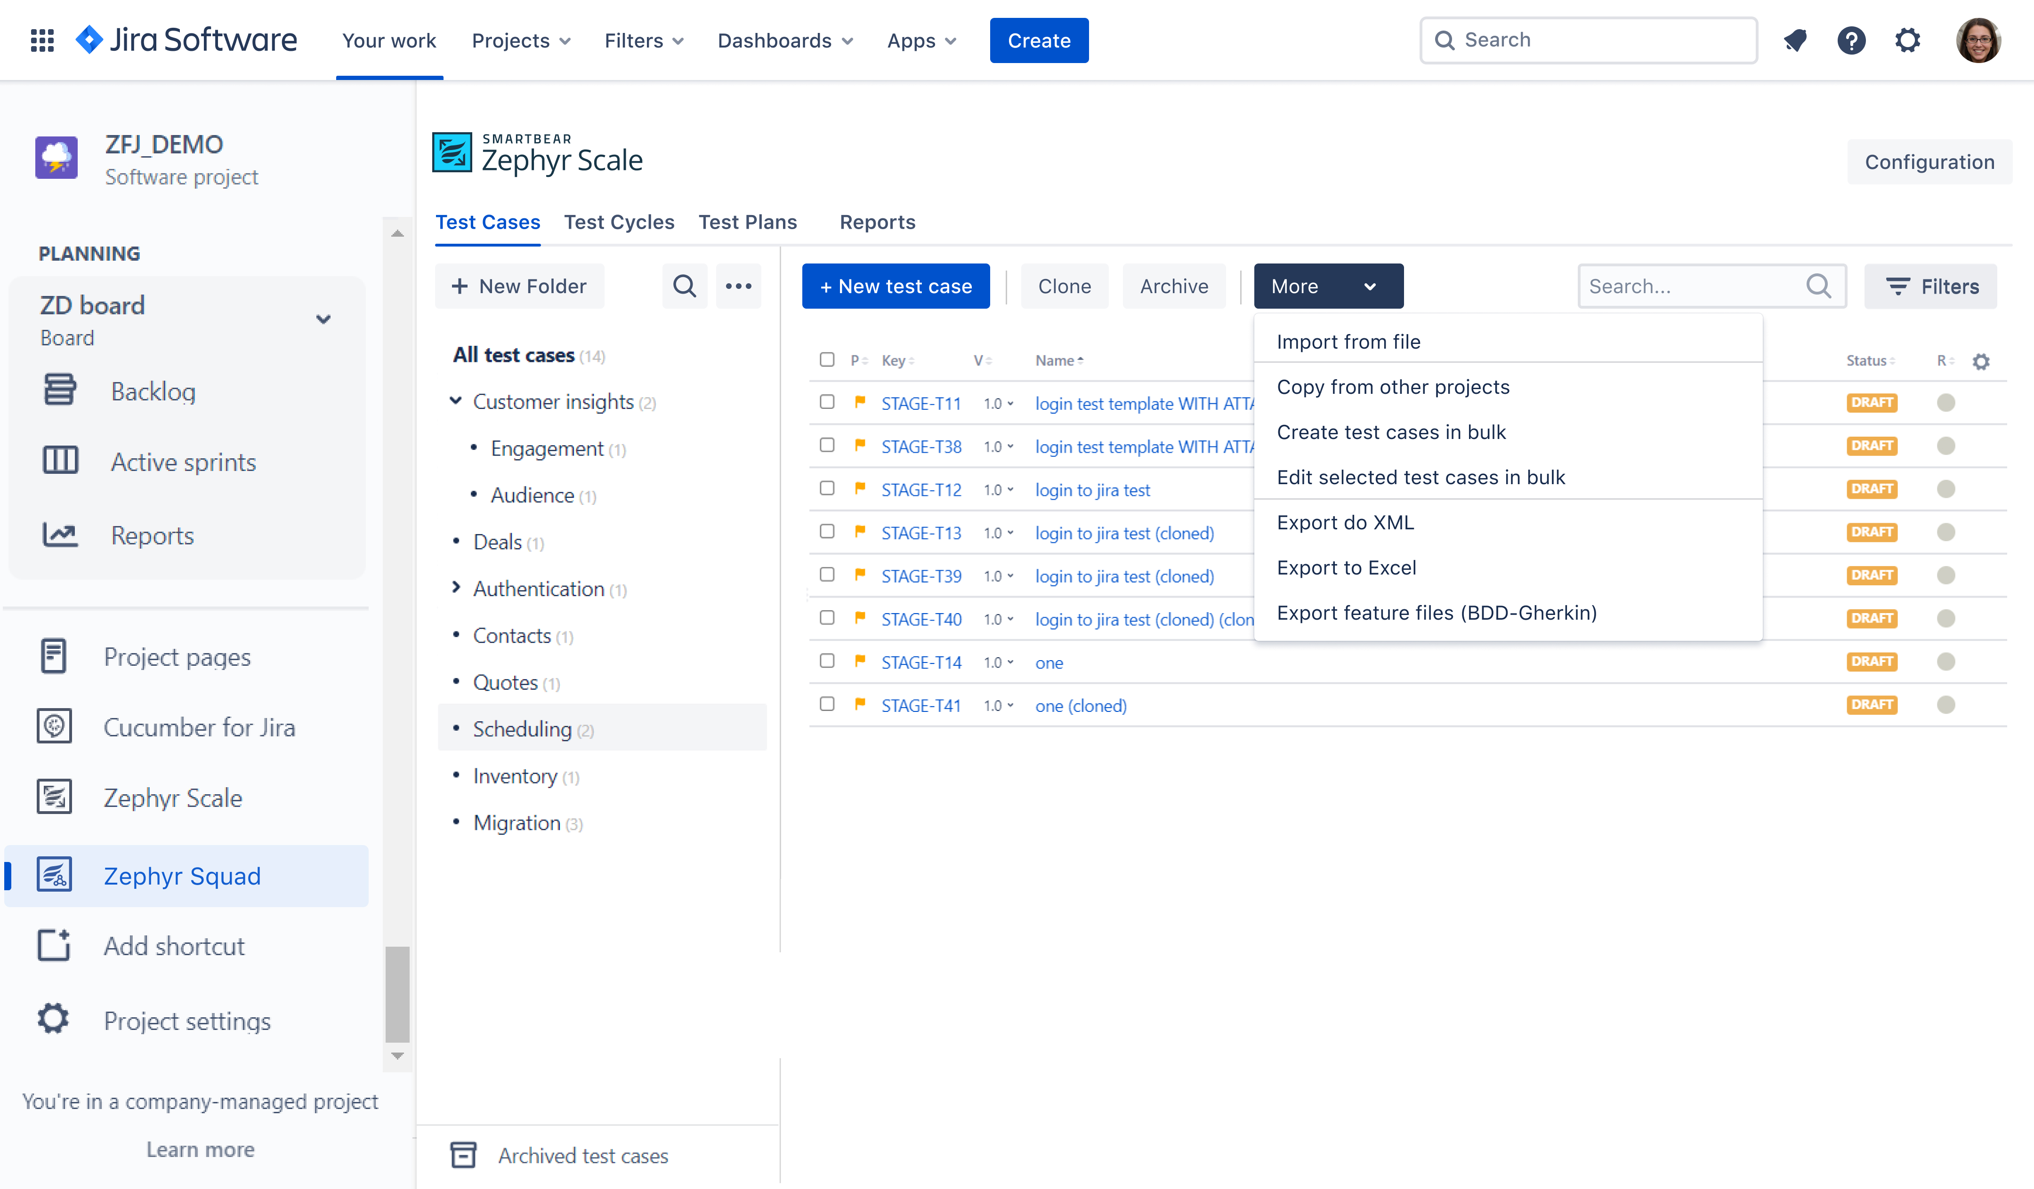
Task: Click the Clone button
Action: pyautogui.click(x=1064, y=287)
